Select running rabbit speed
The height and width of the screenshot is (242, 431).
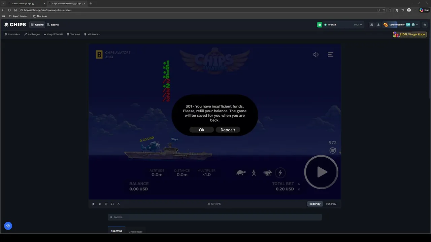click(267, 173)
